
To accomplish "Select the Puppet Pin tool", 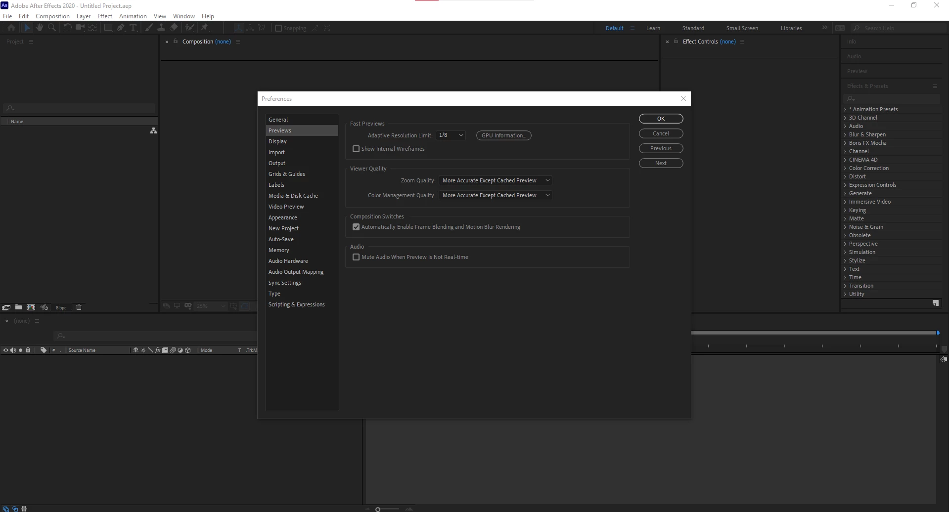I will 205,28.
